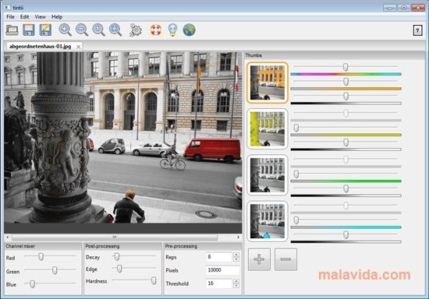Click the Channel mixer panel title
This screenshot has width=429, height=299.
(x=20, y=246)
